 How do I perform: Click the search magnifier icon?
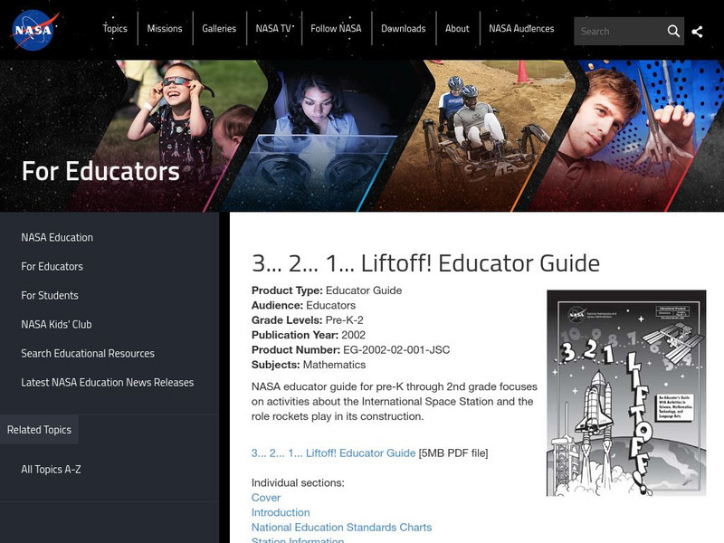pos(673,31)
